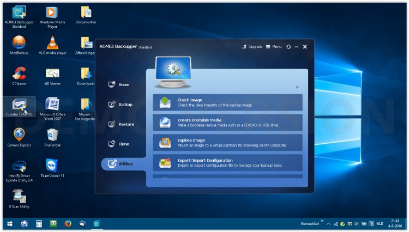Image resolution: width=409 pixels, height=232 pixels.
Task: Open Firefox from the taskbar
Action: pyautogui.click(x=68, y=224)
